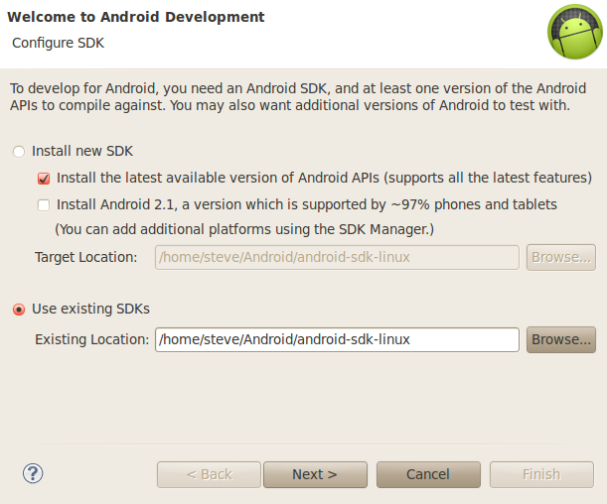The width and height of the screenshot is (607, 504).
Task: Click the Target Location path field
Action: point(337,257)
